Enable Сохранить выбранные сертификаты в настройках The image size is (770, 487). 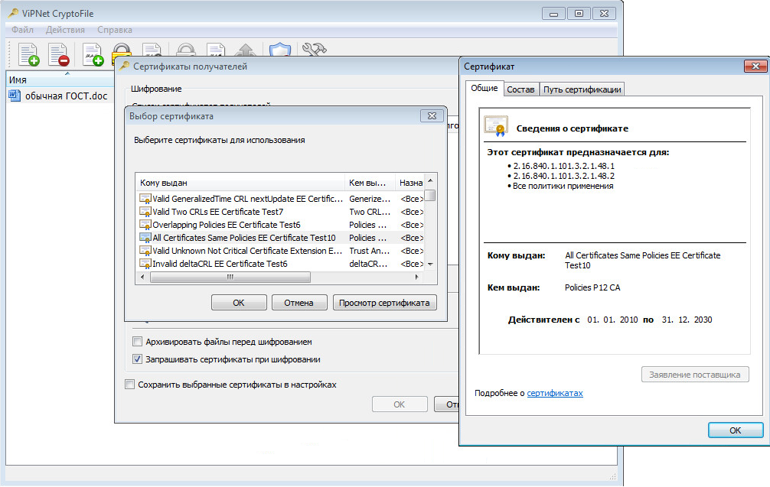tap(129, 385)
